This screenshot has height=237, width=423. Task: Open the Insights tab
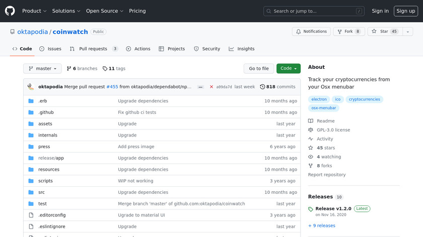242,49
